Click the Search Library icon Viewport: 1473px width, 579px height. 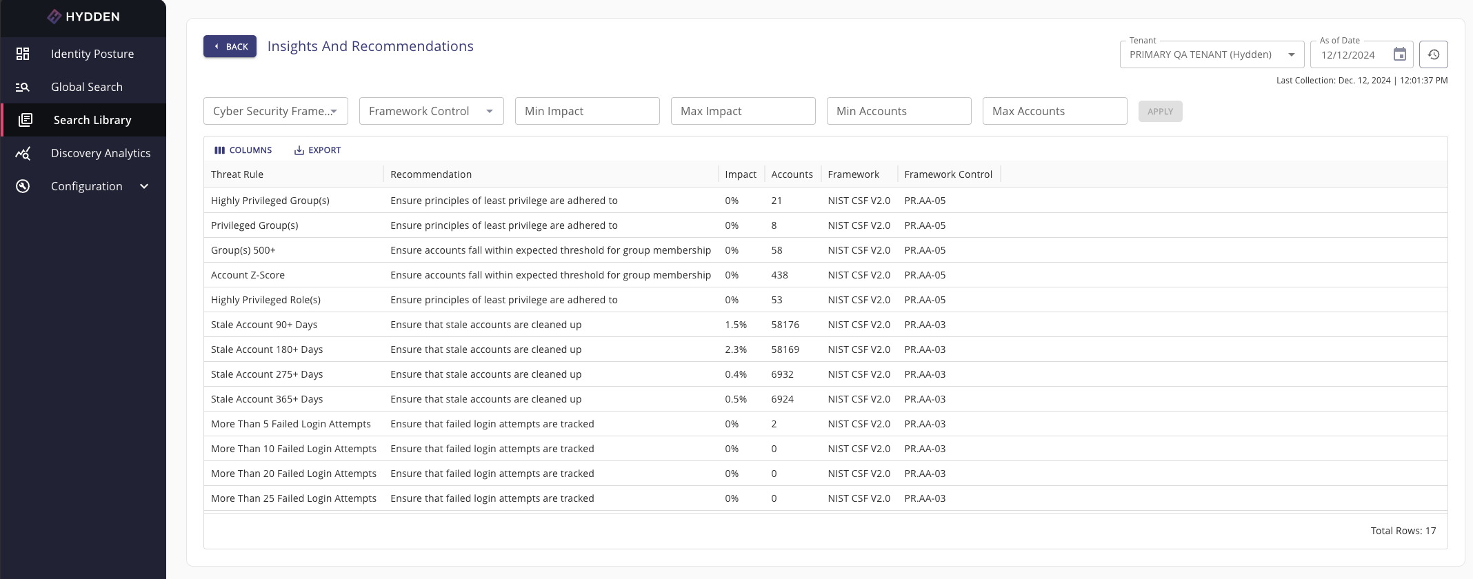(x=26, y=120)
